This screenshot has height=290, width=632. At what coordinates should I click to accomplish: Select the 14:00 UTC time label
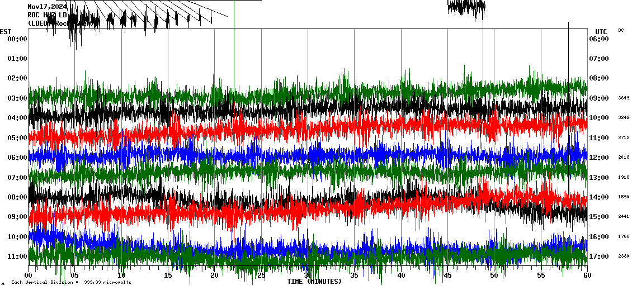click(x=598, y=197)
